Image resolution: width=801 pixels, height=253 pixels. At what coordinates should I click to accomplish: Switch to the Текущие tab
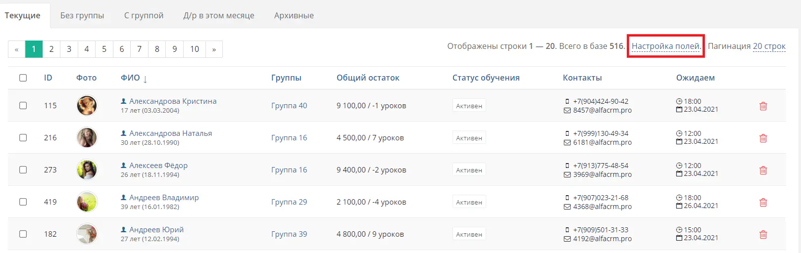23,15
